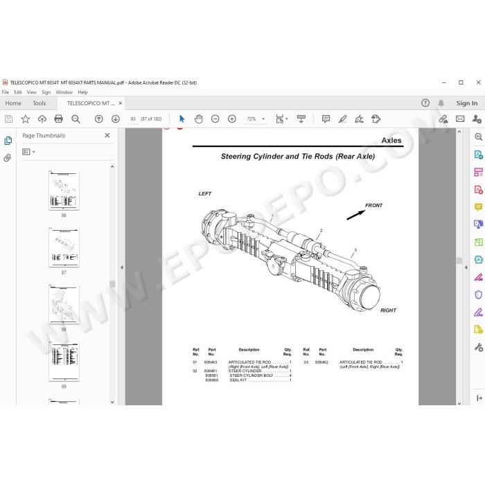Open the Organize Pages tool in the right pane
Image resolution: width=485 pixels, height=485 pixels.
tap(478, 172)
